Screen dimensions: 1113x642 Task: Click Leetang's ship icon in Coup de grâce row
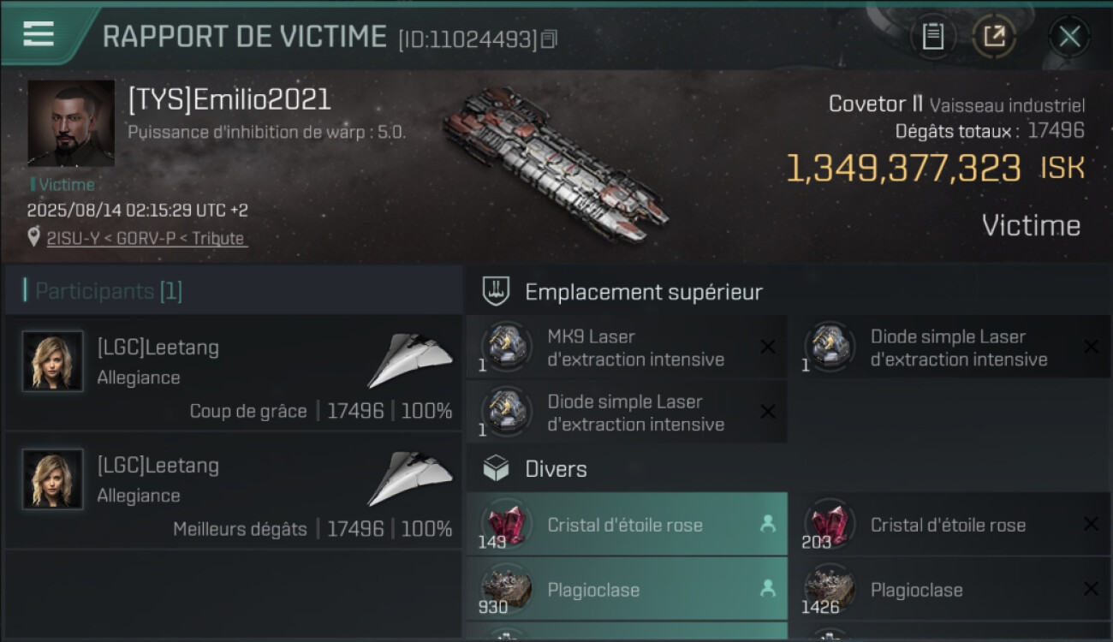click(410, 360)
